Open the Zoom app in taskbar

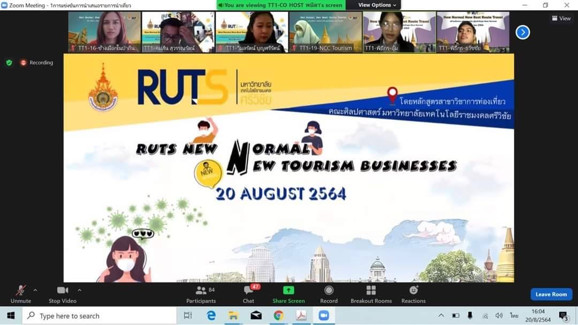[x=324, y=315]
